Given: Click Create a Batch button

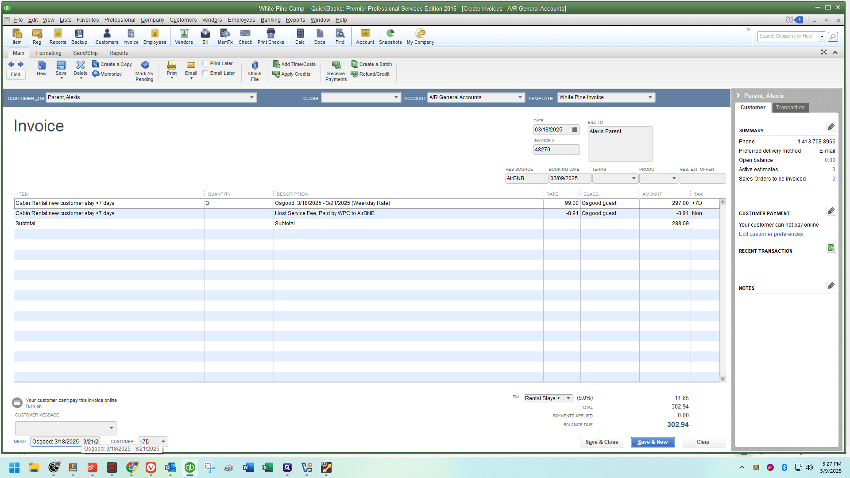Looking at the screenshot, I should [371, 64].
